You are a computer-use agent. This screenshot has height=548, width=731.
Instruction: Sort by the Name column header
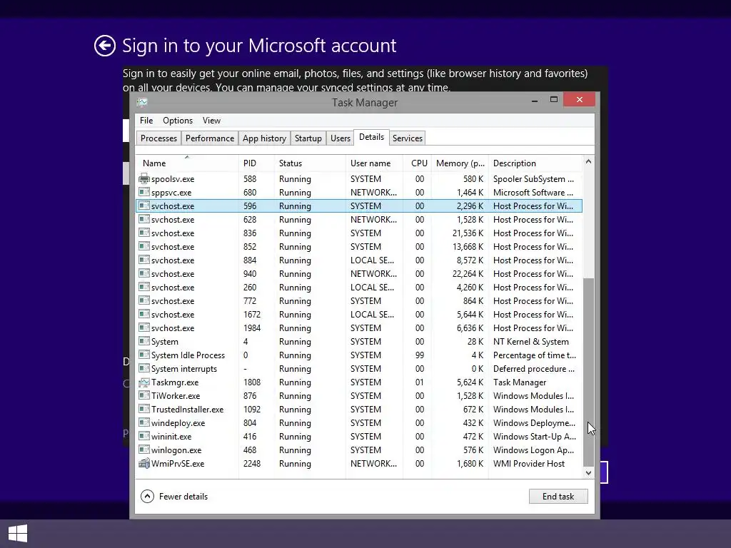pos(187,163)
